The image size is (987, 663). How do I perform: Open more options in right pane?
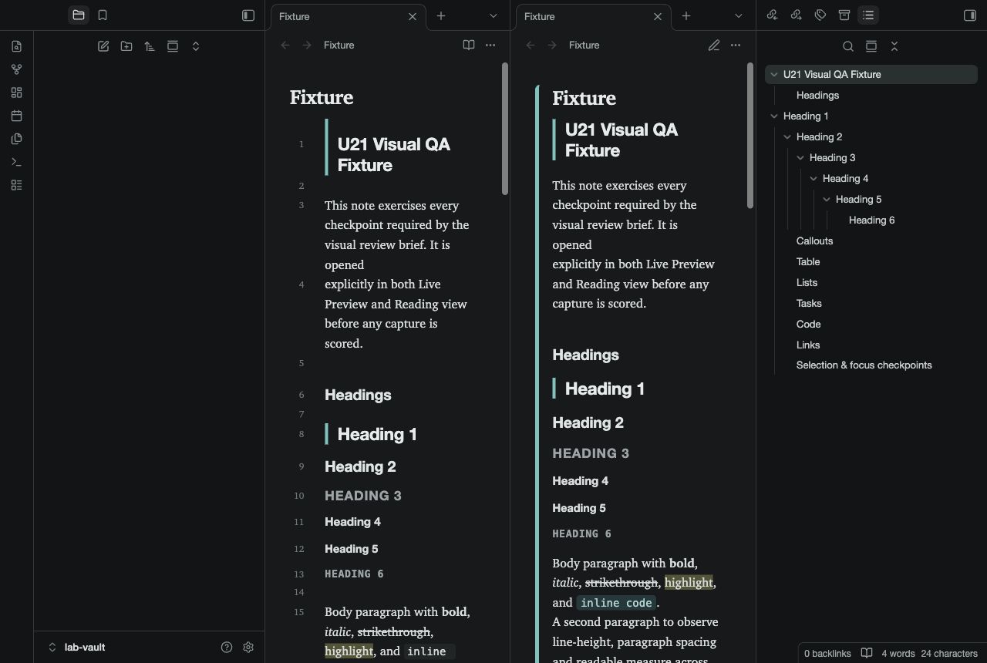[736, 45]
